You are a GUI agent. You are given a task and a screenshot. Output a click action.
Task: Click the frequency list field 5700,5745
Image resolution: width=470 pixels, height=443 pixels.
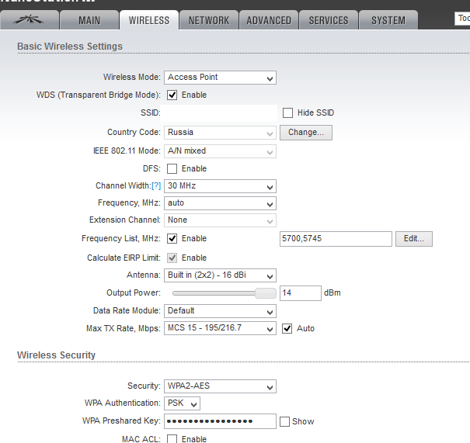[x=336, y=239]
